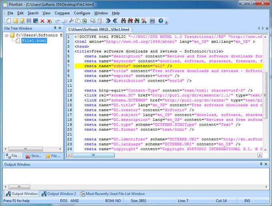Pin the File Tree Window panel
The width and height of the screenshot is (272, 206).
pos(55,28)
